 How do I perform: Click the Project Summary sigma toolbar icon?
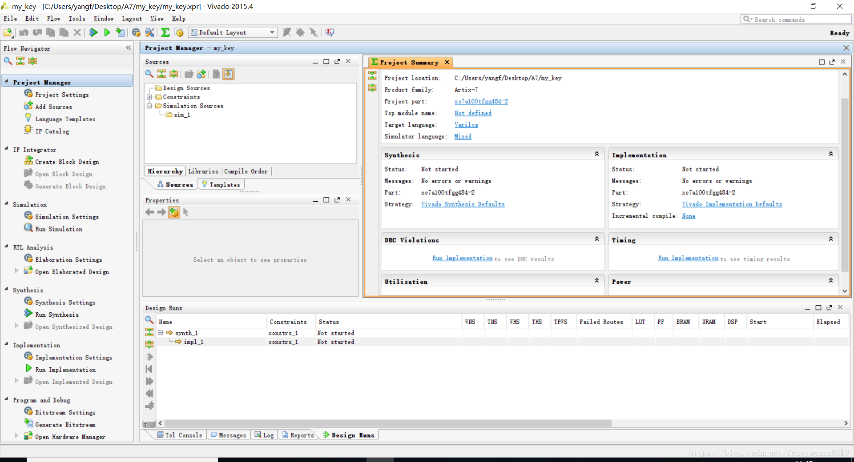click(x=165, y=32)
